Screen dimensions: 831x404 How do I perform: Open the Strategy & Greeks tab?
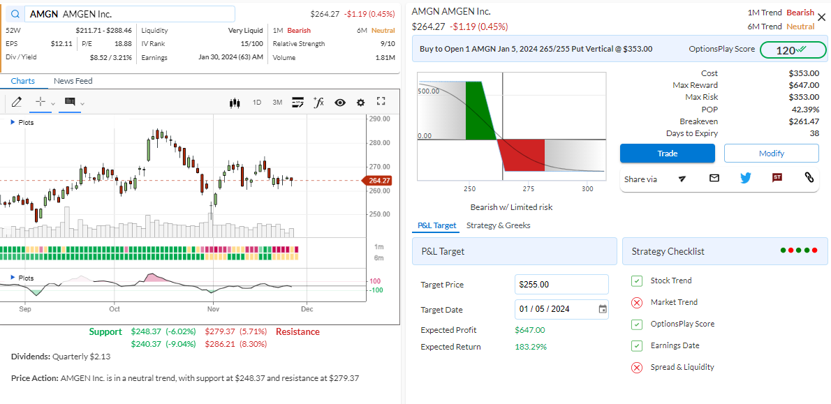click(x=498, y=225)
